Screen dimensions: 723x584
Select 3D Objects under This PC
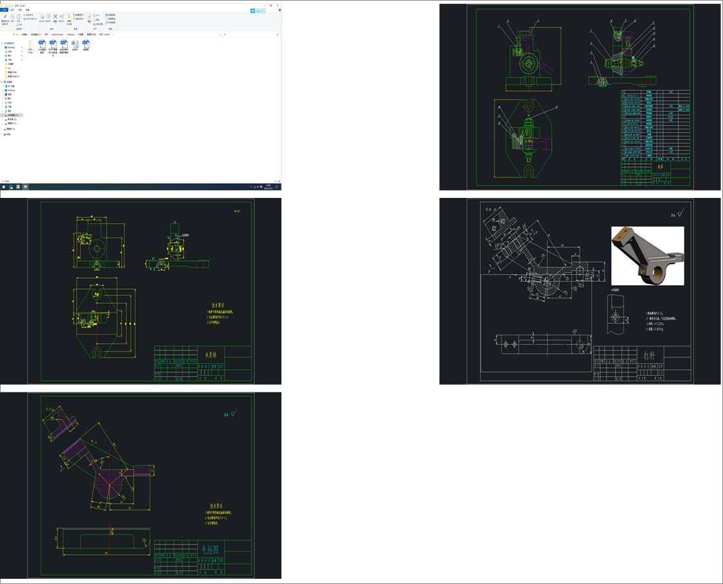coord(11,86)
